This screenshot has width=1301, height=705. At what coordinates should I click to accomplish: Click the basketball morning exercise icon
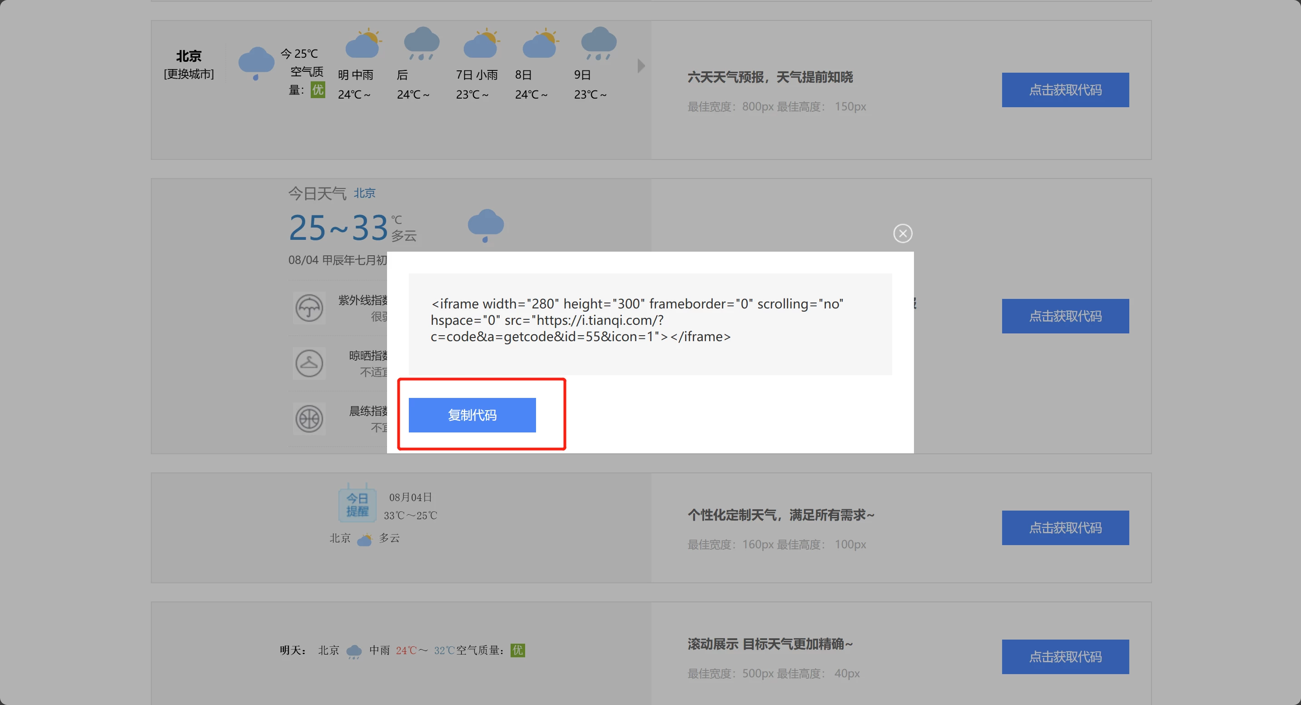pyautogui.click(x=309, y=419)
